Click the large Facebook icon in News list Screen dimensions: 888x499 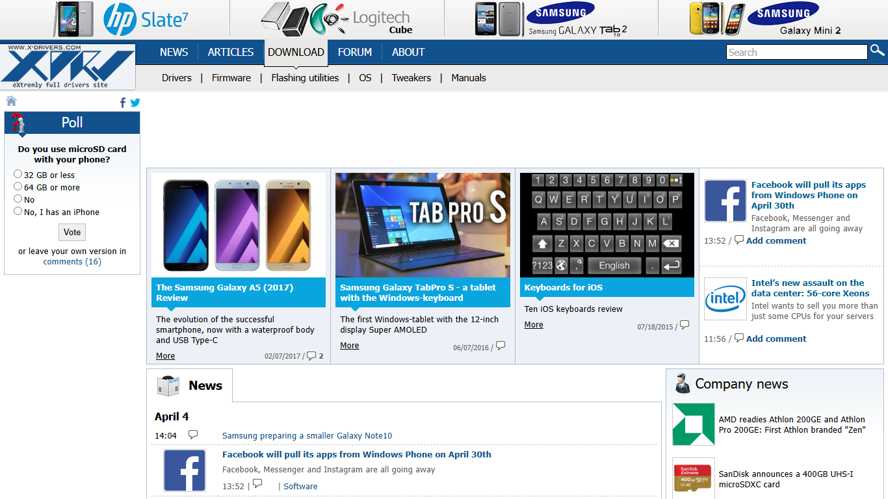(x=185, y=470)
